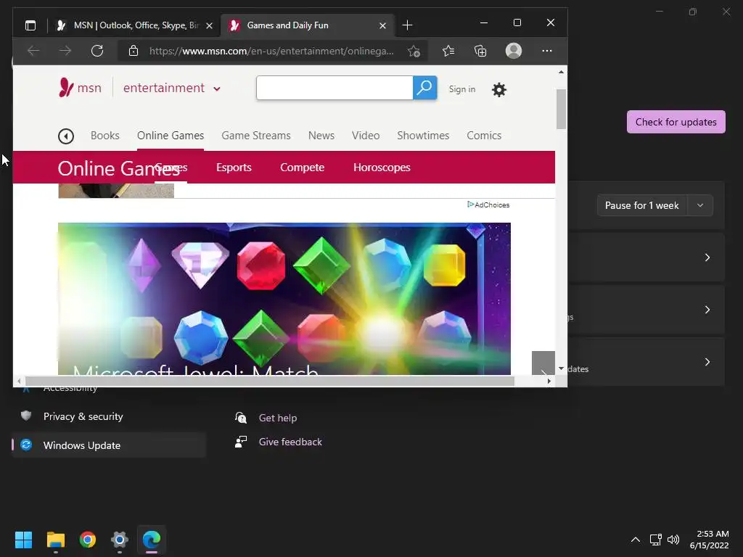Open the Windows Start menu
743x557 pixels.
click(x=23, y=540)
